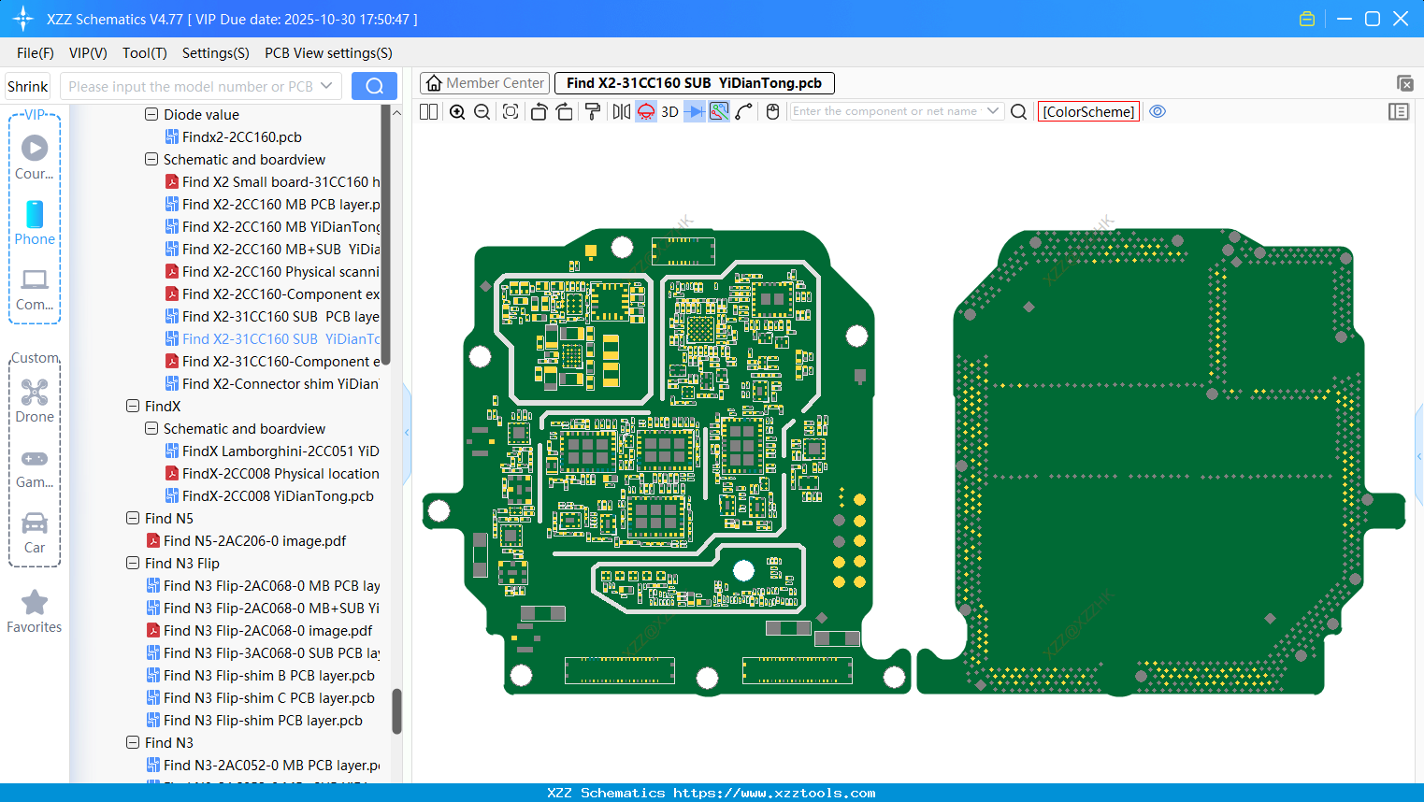This screenshot has width=1424, height=802.
Task: Toggle the red highlighted toolbar icon
Action: pos(646,112)
